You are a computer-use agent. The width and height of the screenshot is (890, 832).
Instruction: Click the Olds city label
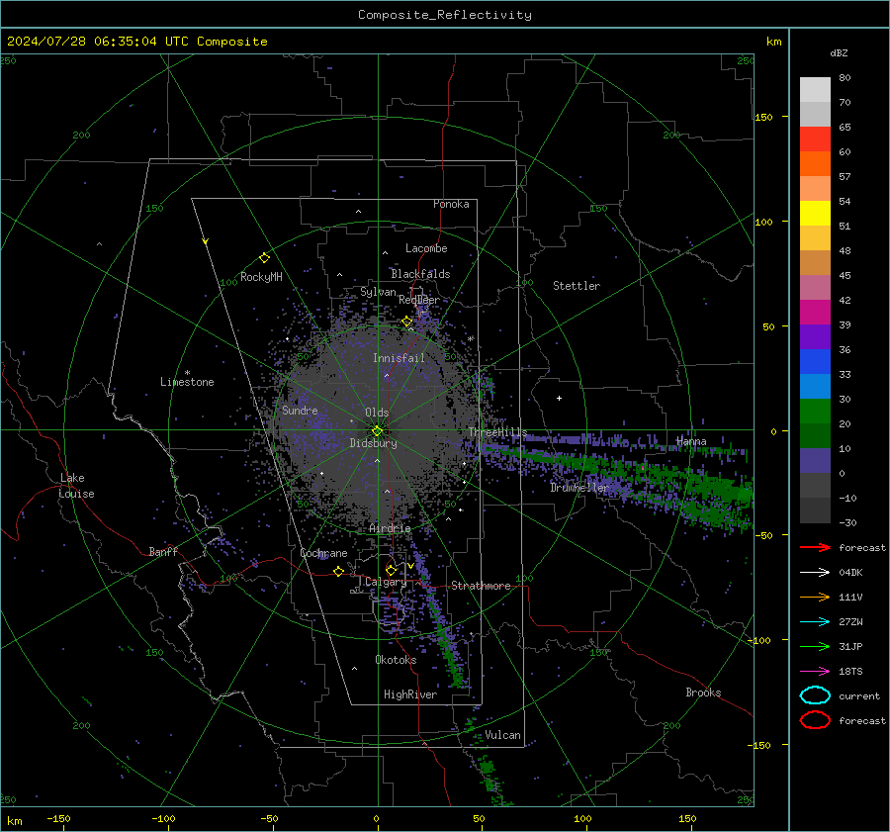377,413
